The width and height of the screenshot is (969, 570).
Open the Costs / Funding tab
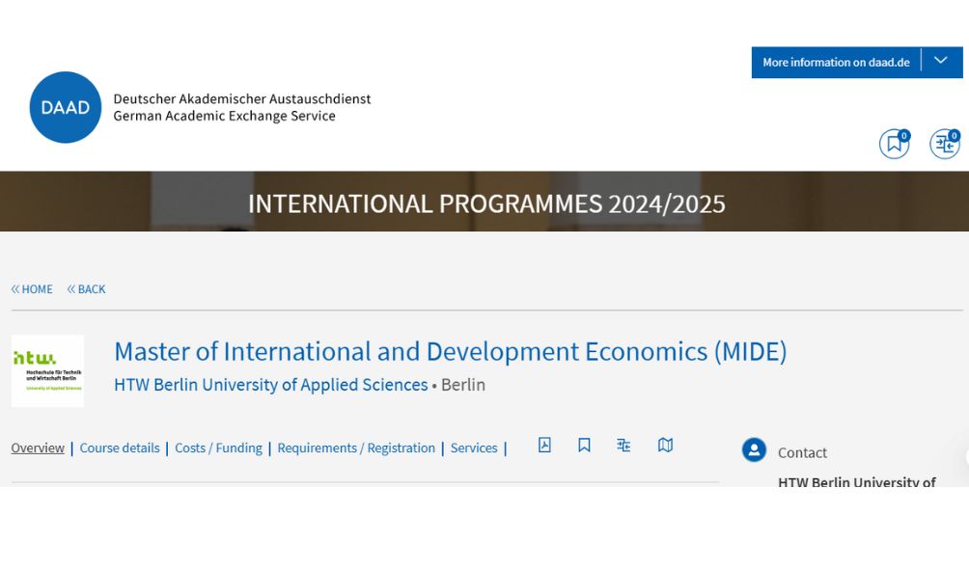tap(218, 448)
